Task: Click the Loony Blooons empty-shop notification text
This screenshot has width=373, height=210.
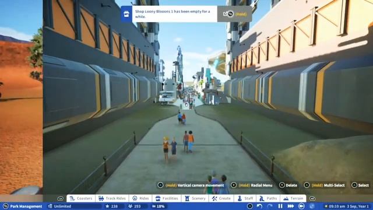Action: point(173,14)
